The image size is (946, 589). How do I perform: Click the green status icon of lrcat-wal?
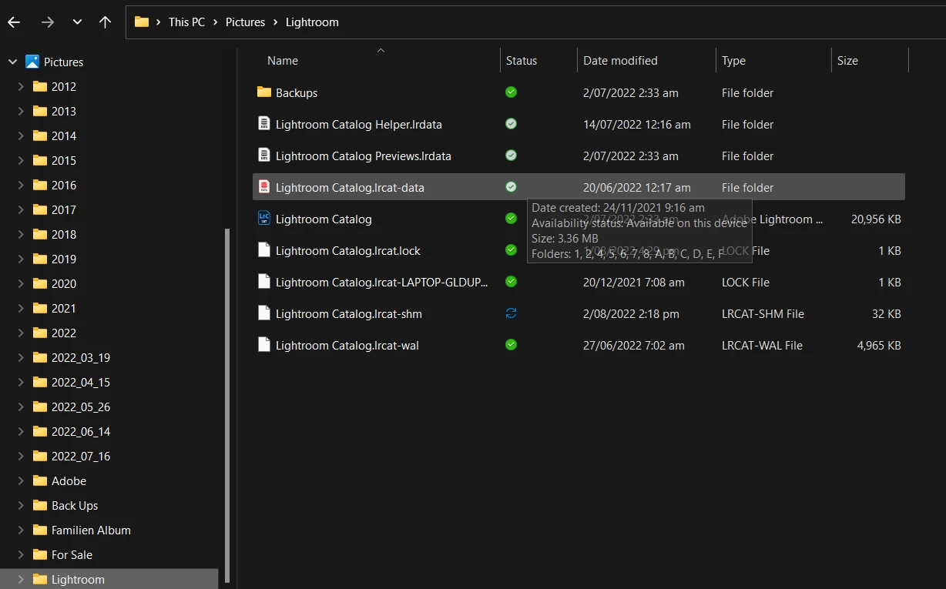[511, 345]
